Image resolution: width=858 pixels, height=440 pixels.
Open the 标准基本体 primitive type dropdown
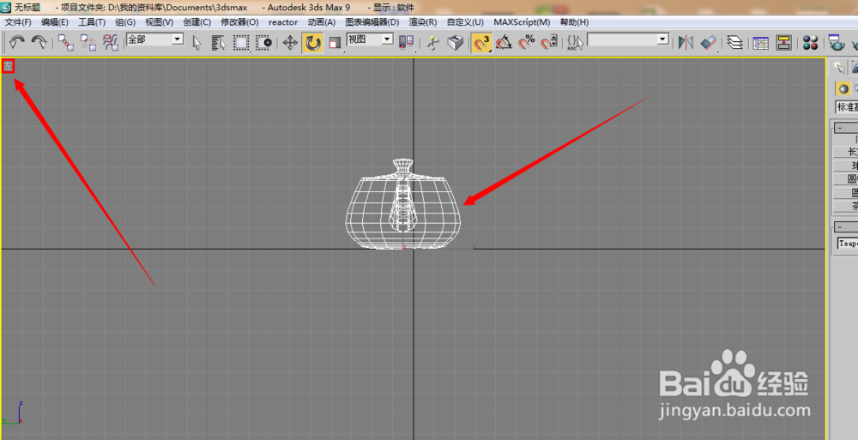pos(847,106)
